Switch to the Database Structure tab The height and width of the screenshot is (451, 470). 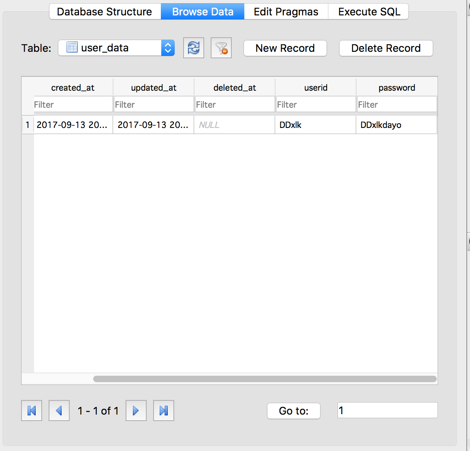(x=105, y=12)
